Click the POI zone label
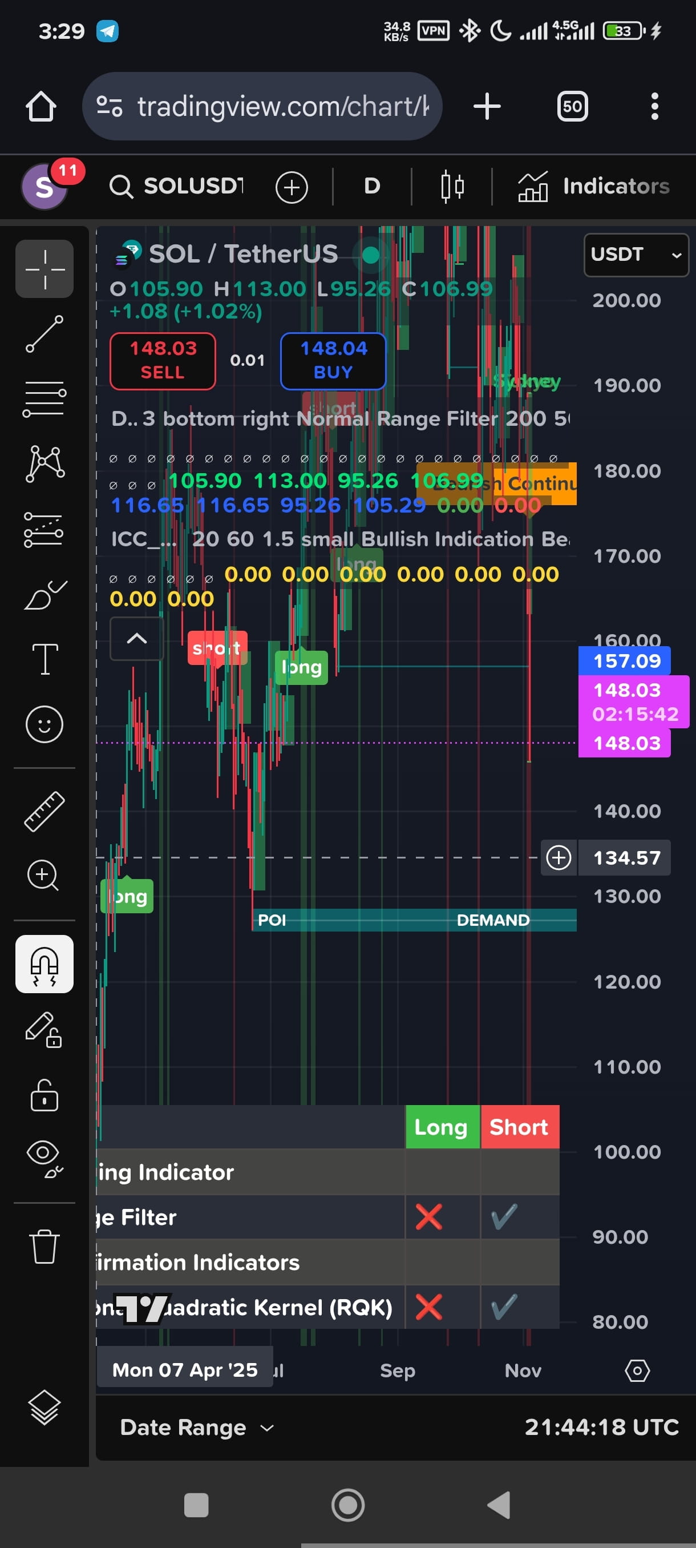 coord(272,920)
